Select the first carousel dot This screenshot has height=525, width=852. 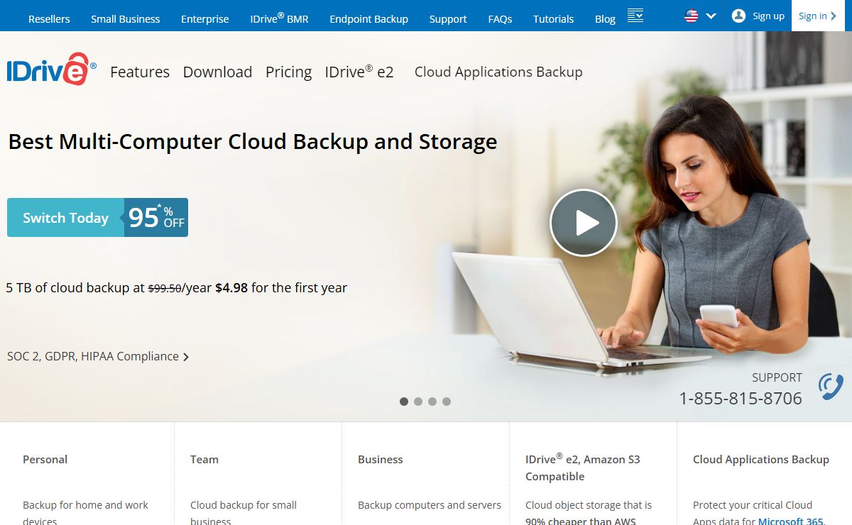pyautogui.click(x=404, y=402)
